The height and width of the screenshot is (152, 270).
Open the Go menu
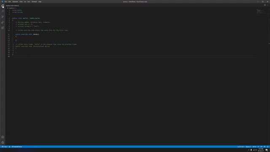coord(25,2)
